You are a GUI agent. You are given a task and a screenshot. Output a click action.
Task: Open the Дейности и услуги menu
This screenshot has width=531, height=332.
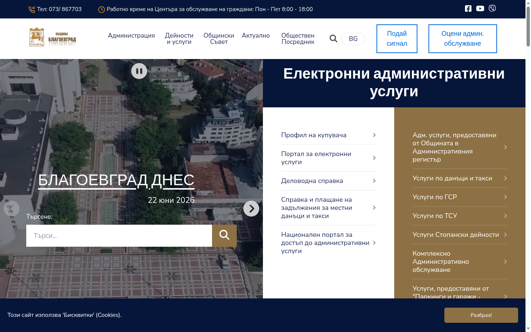(x=179, y=39)
